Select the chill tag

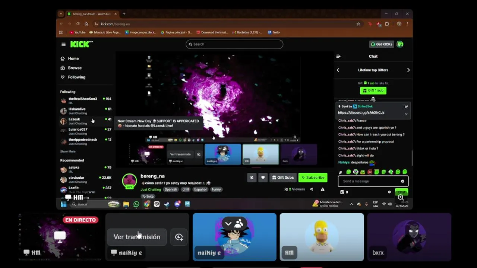[186, 189]
